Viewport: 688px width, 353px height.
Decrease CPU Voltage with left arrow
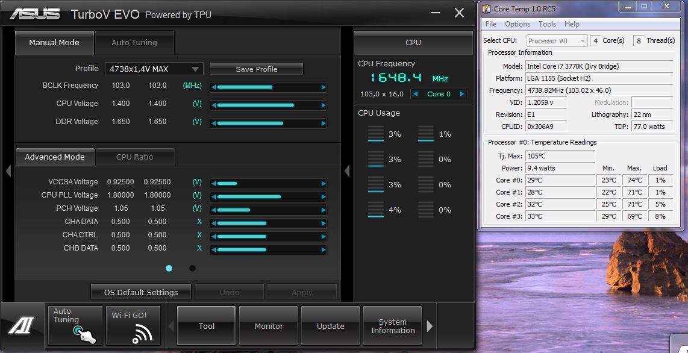(x=214, y=105)
